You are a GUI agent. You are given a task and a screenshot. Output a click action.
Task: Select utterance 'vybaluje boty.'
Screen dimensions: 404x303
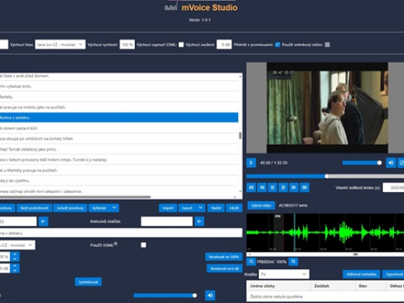[x=119, y=86]
